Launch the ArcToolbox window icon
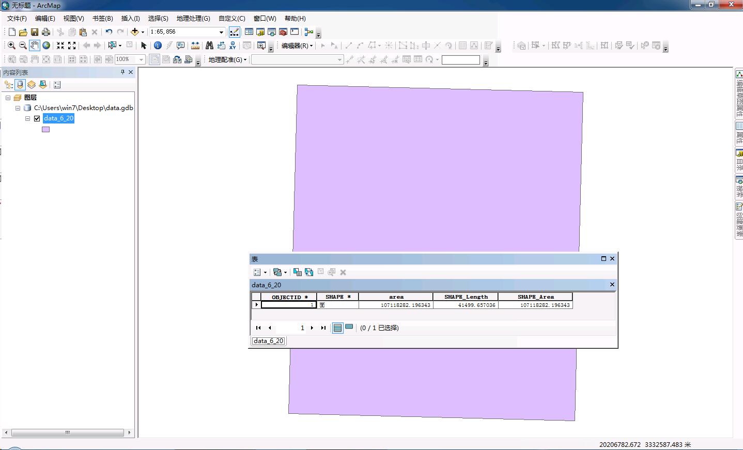Screen dimensions: 743x450 click(x=283, y=32)
